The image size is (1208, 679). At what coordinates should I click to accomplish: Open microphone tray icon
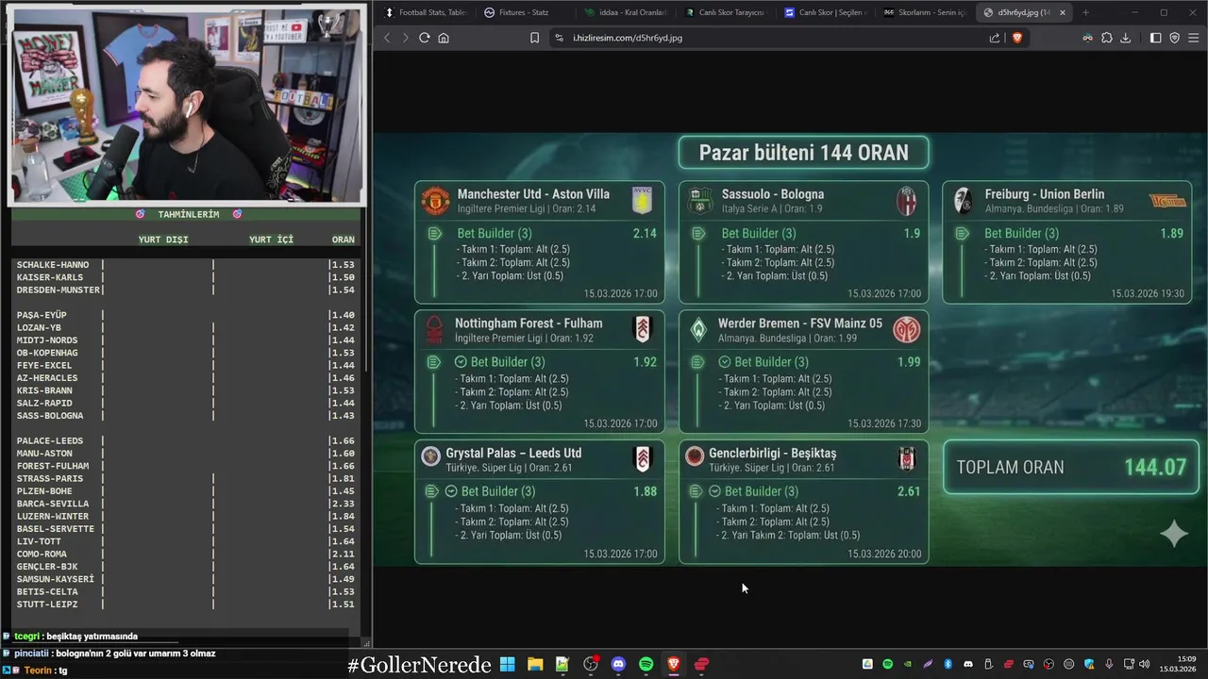pos(1110,664)
